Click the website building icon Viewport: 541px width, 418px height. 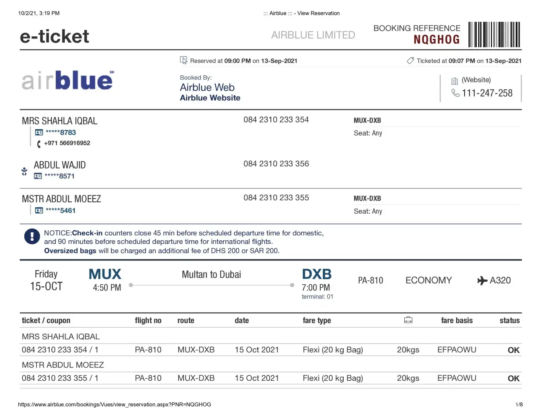[455, 81]
